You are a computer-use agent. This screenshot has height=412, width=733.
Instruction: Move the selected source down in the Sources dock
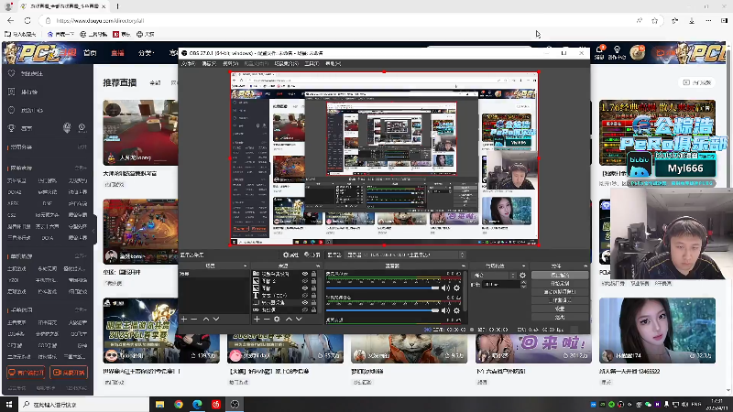[299, 319]
